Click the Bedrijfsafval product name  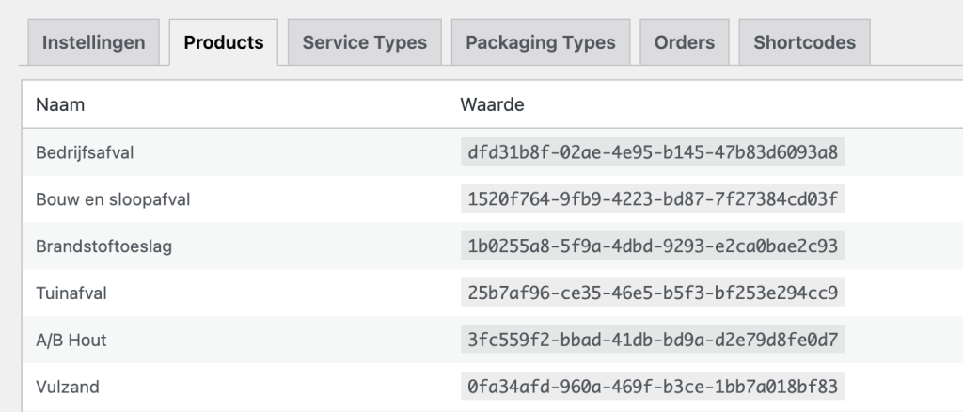click(x=85, y=152)
